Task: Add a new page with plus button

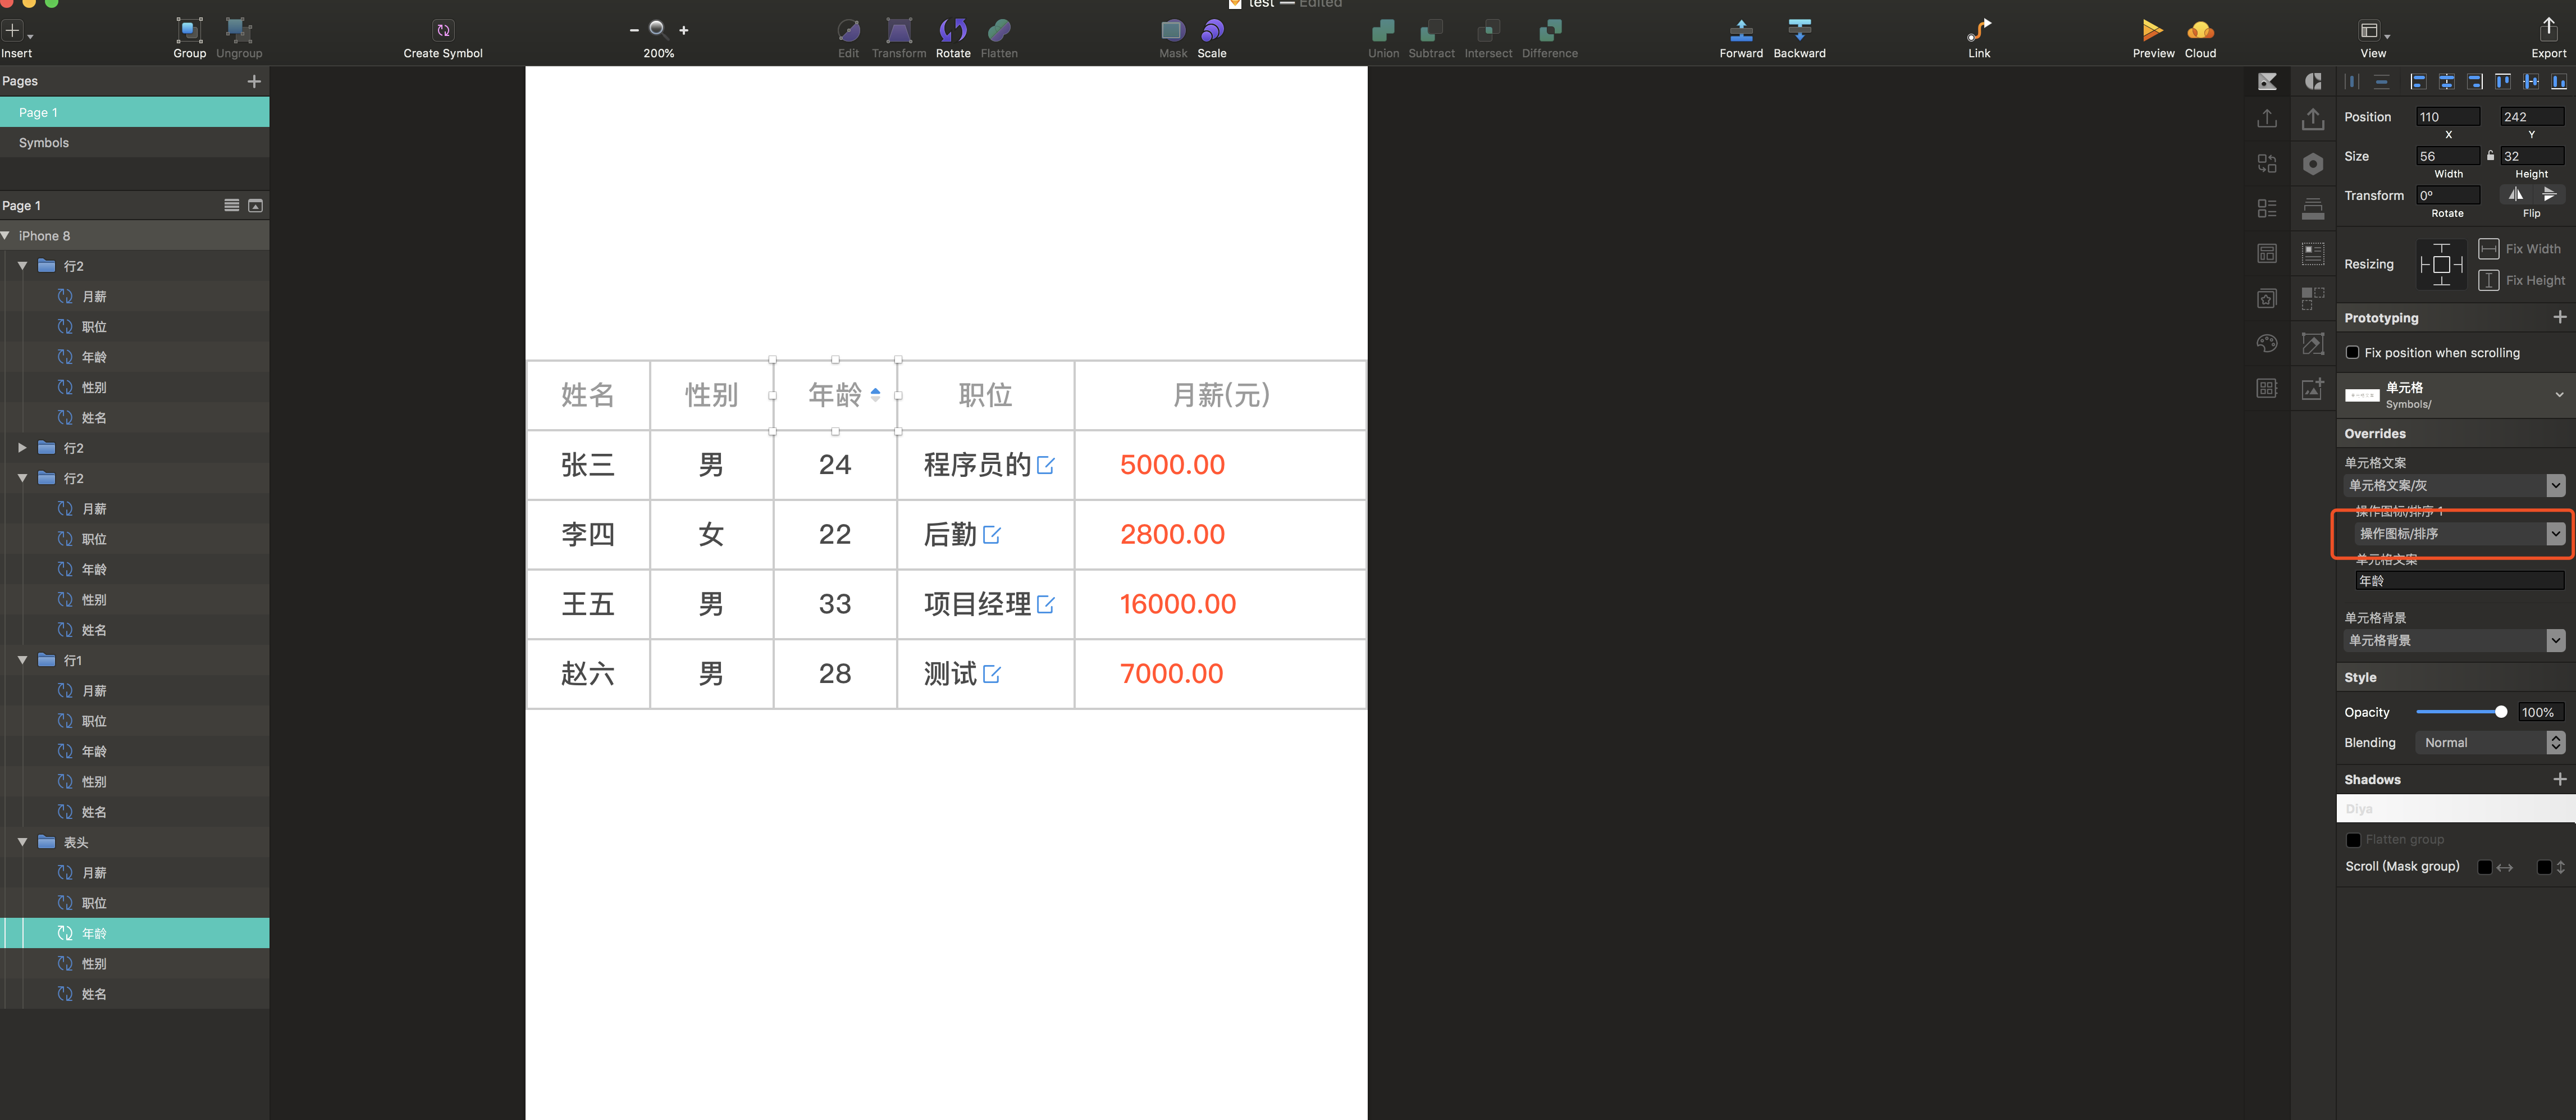Action: [x=254, y=81]
